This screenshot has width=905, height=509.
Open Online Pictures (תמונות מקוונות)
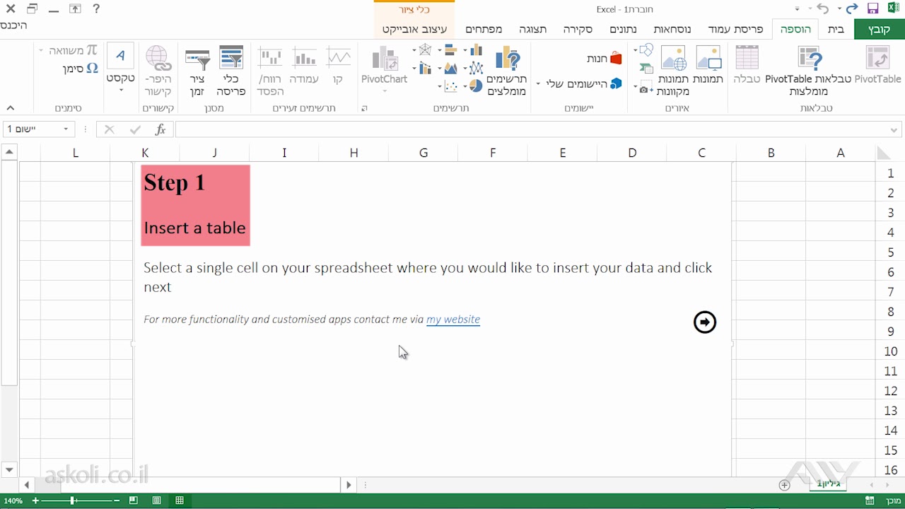(672, 71)
